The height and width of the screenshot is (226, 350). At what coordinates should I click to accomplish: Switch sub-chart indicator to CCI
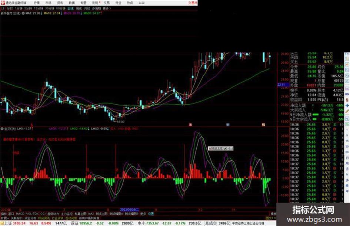(43, 214)
